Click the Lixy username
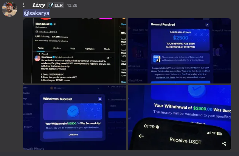The image size is (239, 156). (x=39, y=5)
